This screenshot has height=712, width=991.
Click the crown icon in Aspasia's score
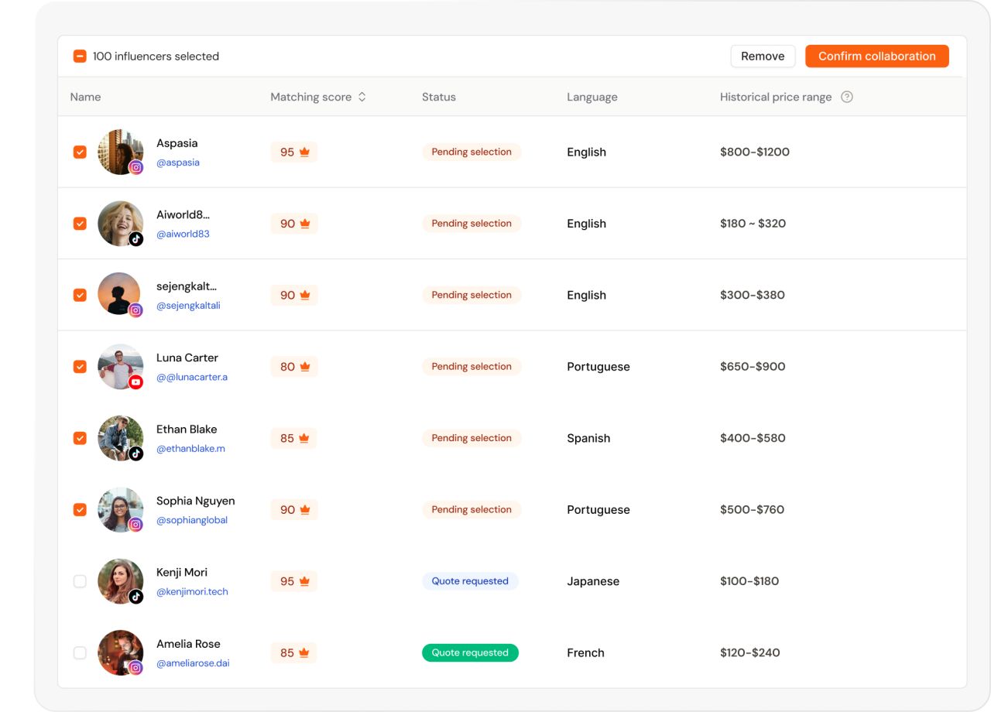pos(304,152)
